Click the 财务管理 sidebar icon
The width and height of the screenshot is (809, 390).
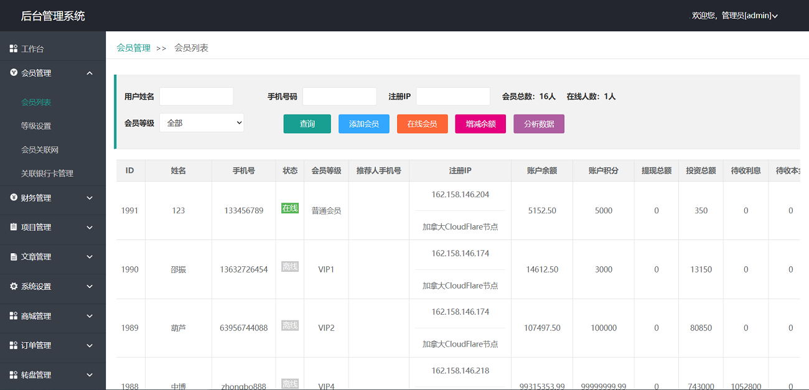[x=14, y=198]
